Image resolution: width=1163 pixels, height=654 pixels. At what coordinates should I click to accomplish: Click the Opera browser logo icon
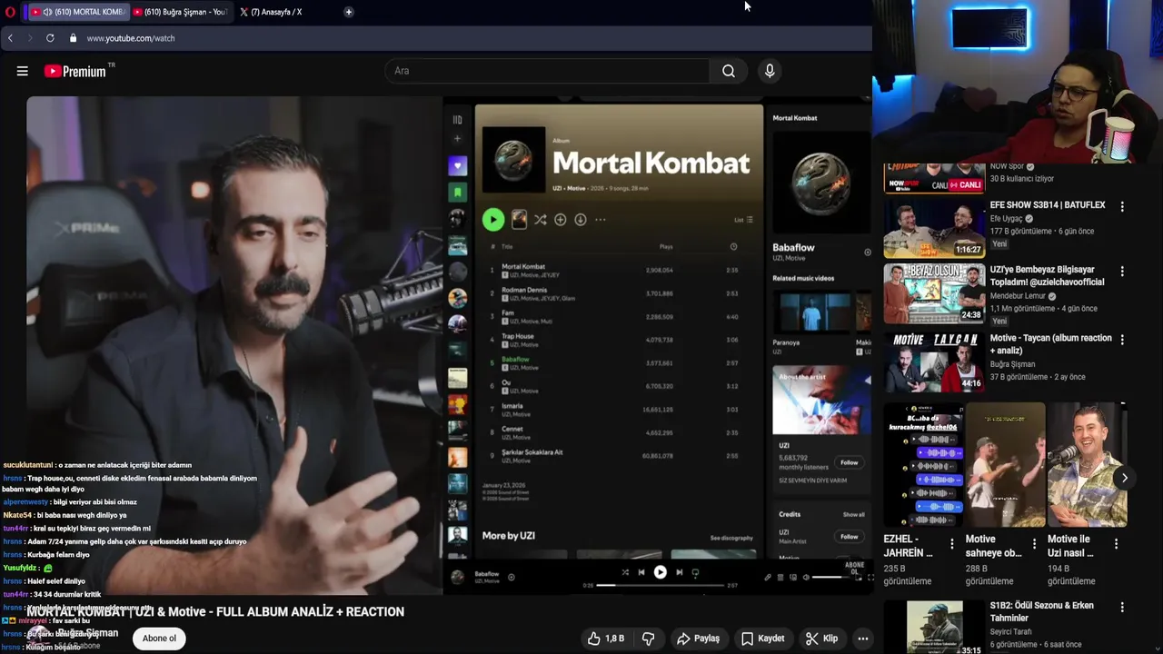(x=10, y=12)
